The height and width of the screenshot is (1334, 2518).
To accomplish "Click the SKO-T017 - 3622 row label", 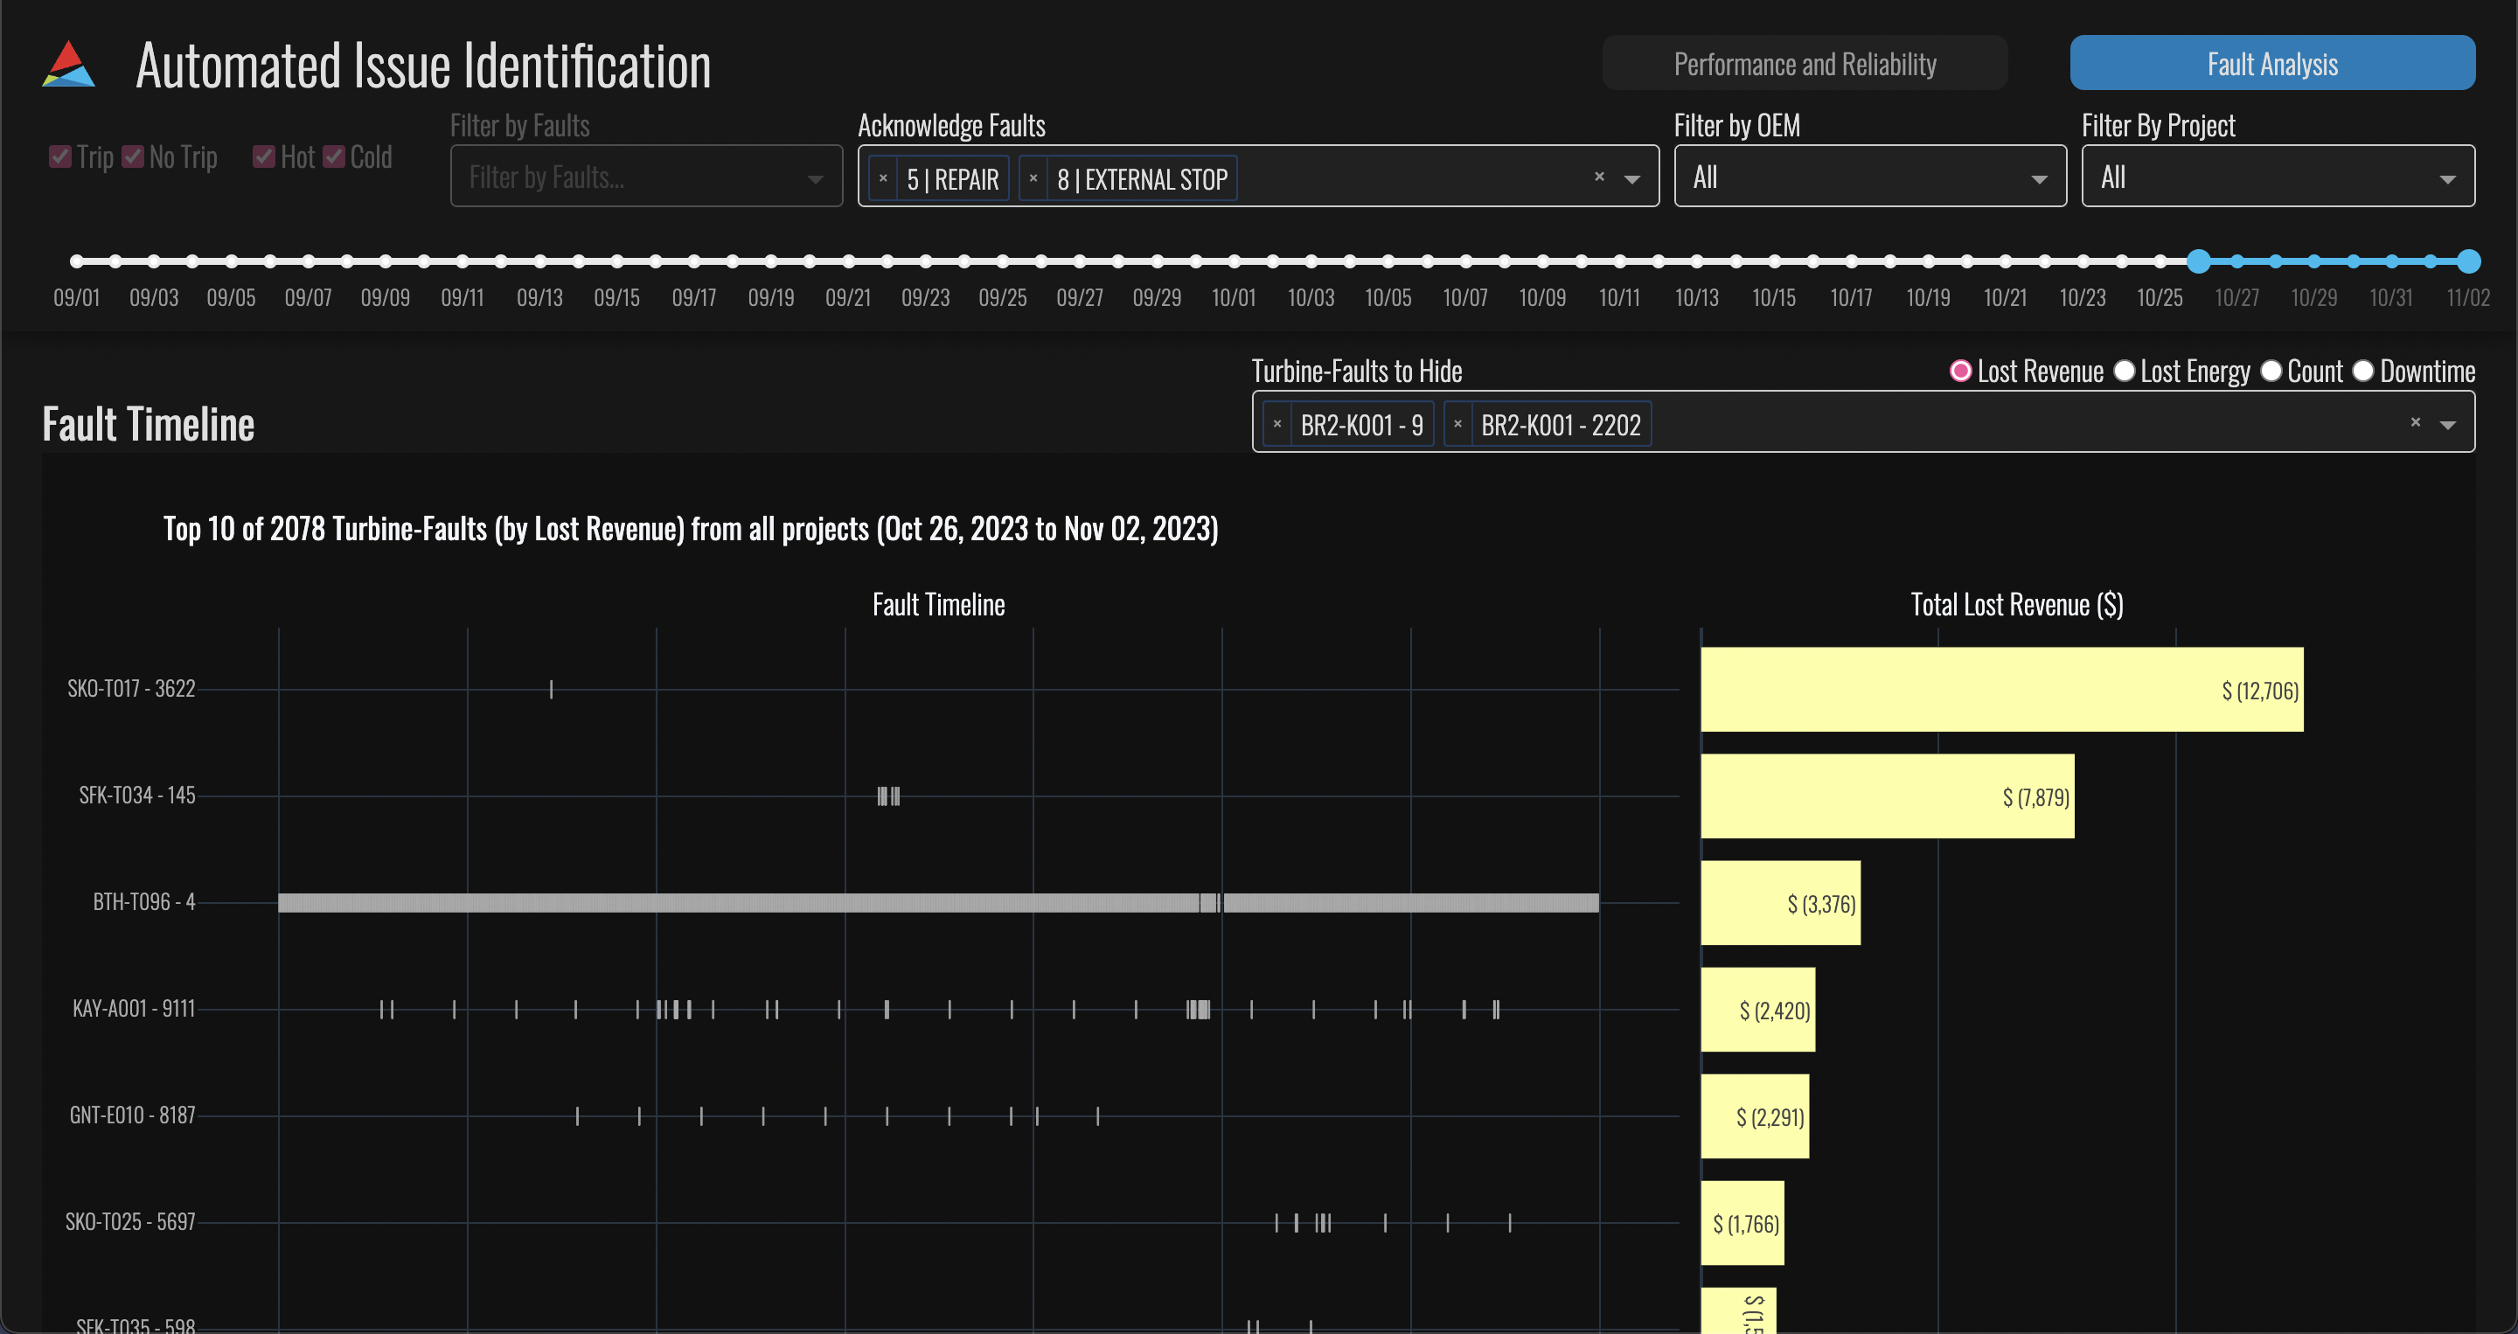I will click(131, 688).
